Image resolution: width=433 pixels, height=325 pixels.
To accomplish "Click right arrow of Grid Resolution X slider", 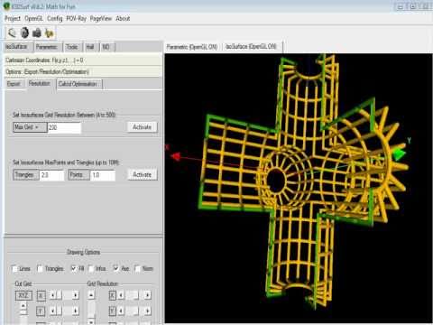I will (x=148, y=295).
